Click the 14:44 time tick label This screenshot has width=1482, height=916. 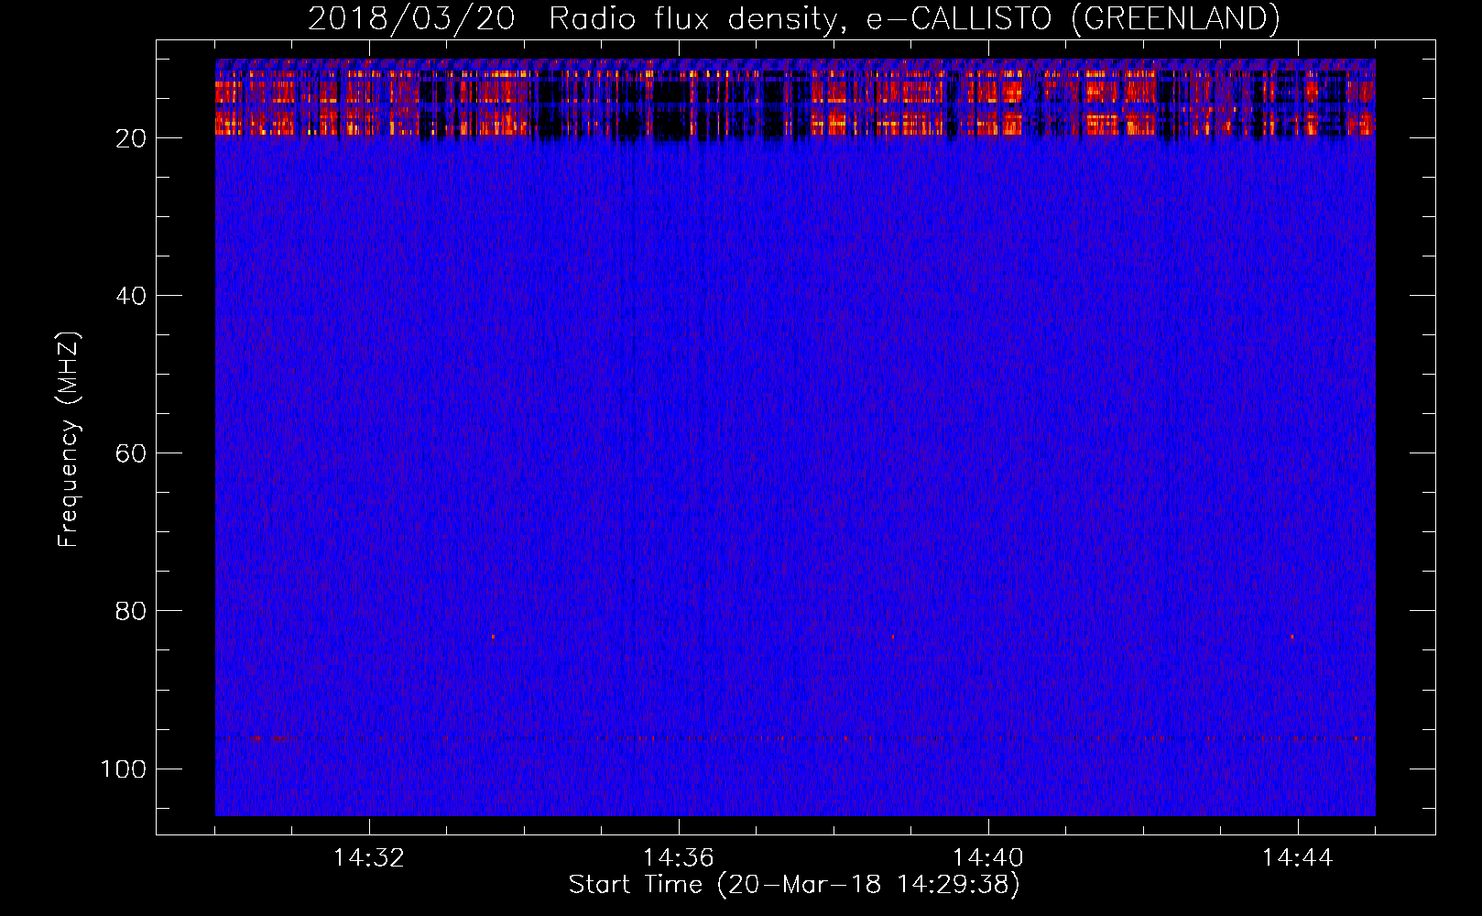1298,857
